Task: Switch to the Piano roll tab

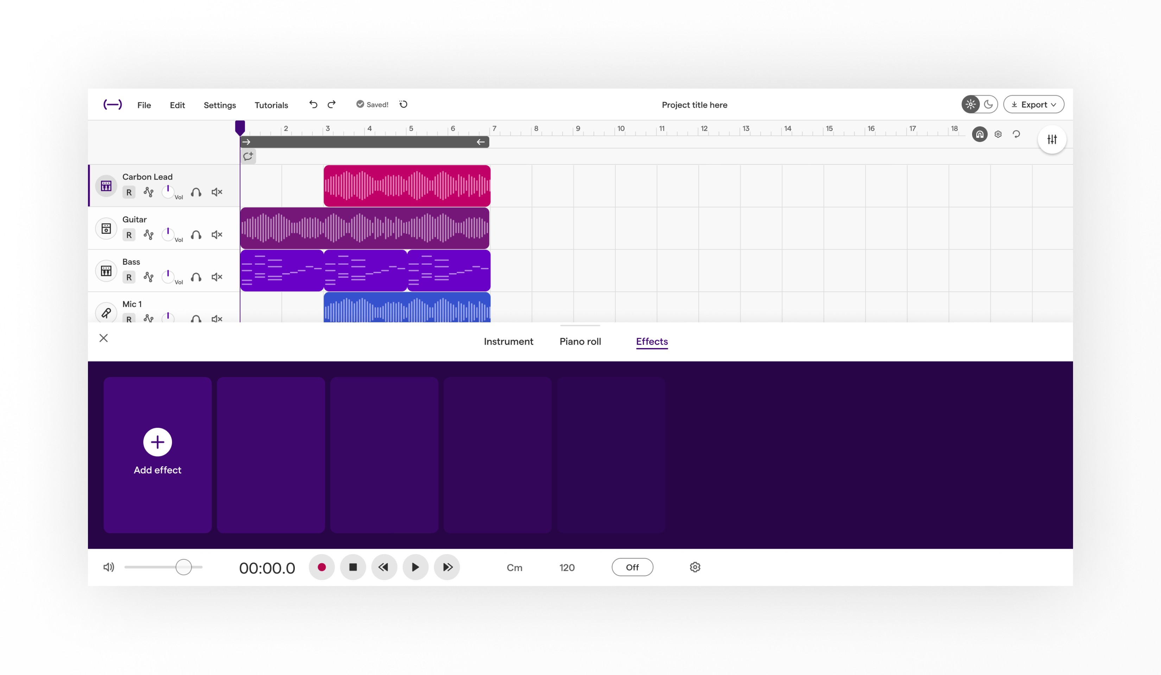Action: click(580, 341)
